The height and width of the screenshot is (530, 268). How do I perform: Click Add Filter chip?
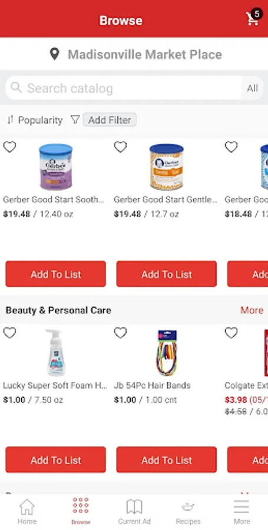point(110,120)
